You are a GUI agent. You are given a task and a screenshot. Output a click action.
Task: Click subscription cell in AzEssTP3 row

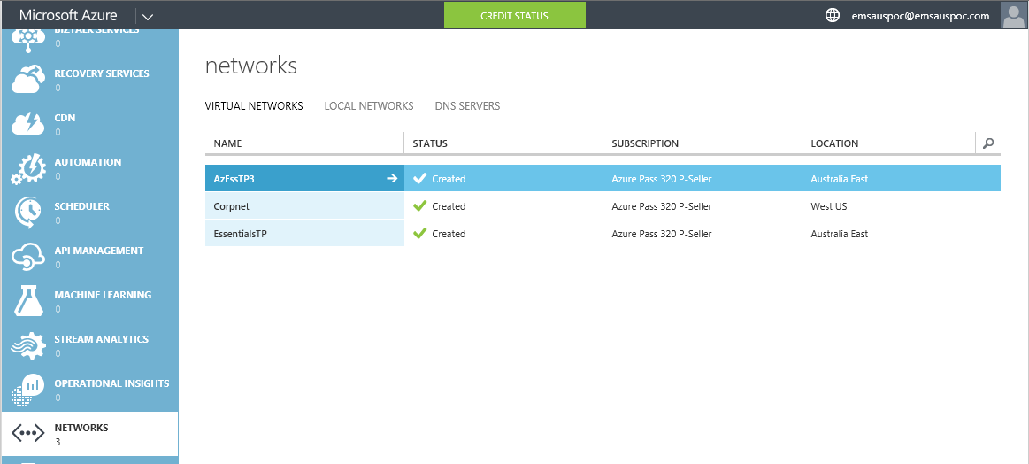pyautogui.click(x=662, y=179)
